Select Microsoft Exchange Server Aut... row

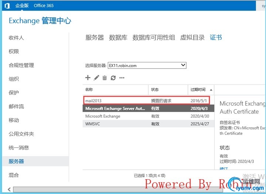(149, 108)
